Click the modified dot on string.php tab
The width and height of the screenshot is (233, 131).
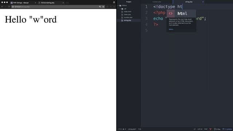point(203,2)
